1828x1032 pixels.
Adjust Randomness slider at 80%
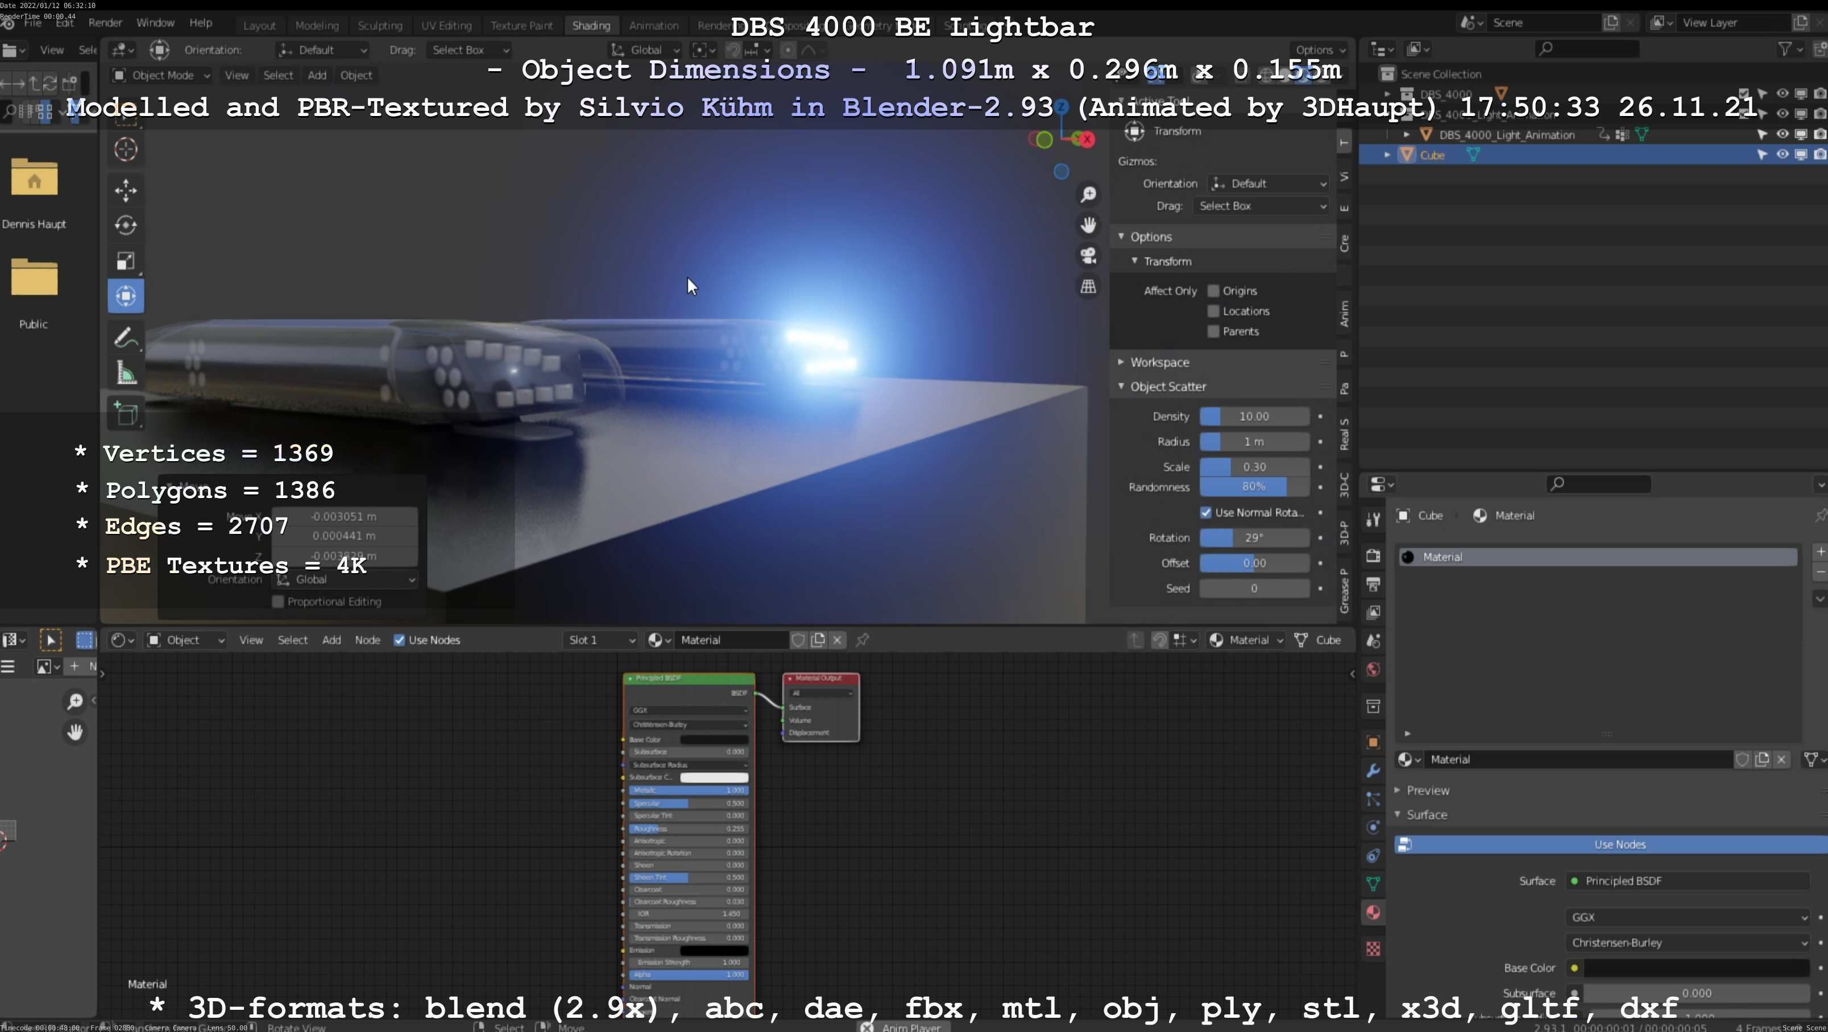[x=1254, y=487]
